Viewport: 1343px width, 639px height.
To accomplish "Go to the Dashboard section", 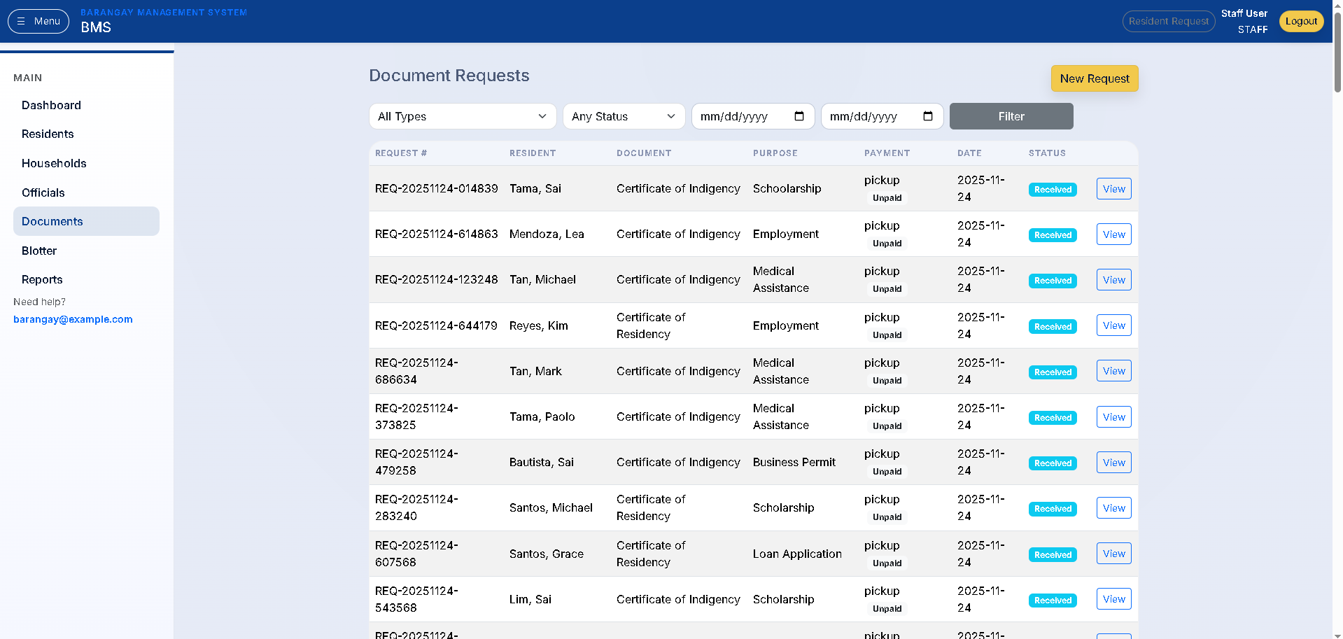I will pos(51,105).
